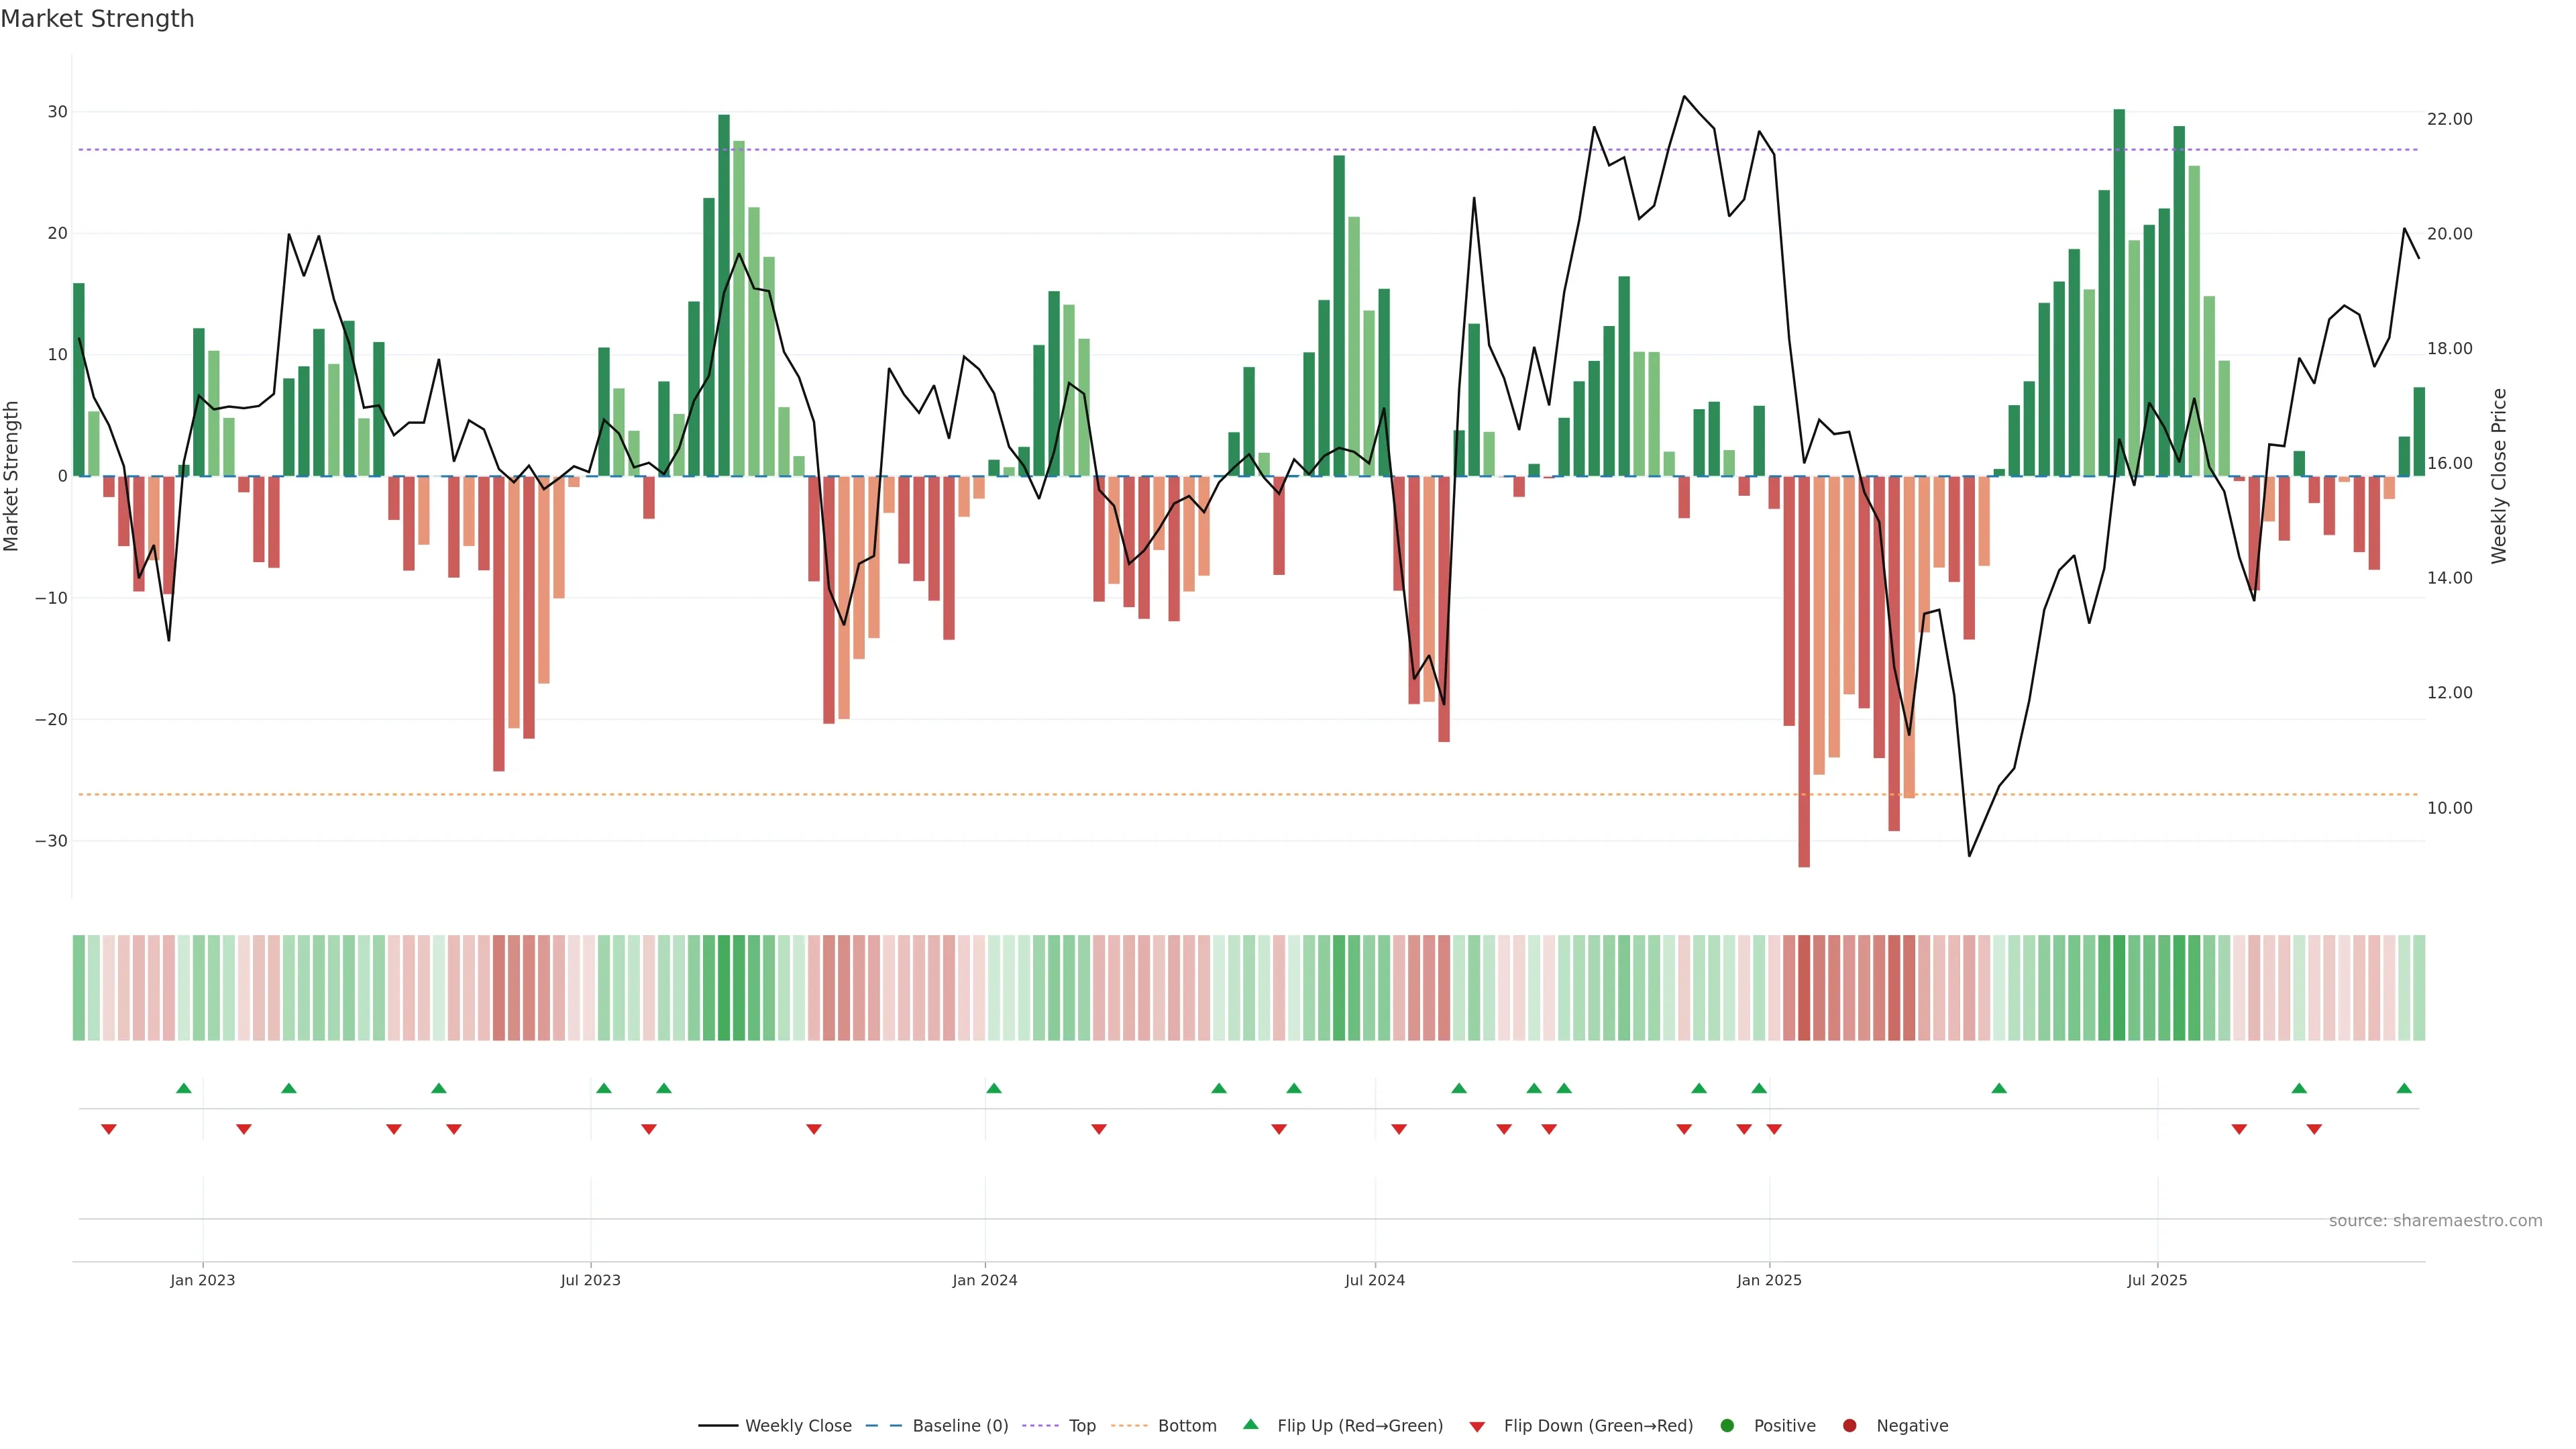
Task: Click the Positive green circle legend icon
Action: [x=1727, y=1426]
